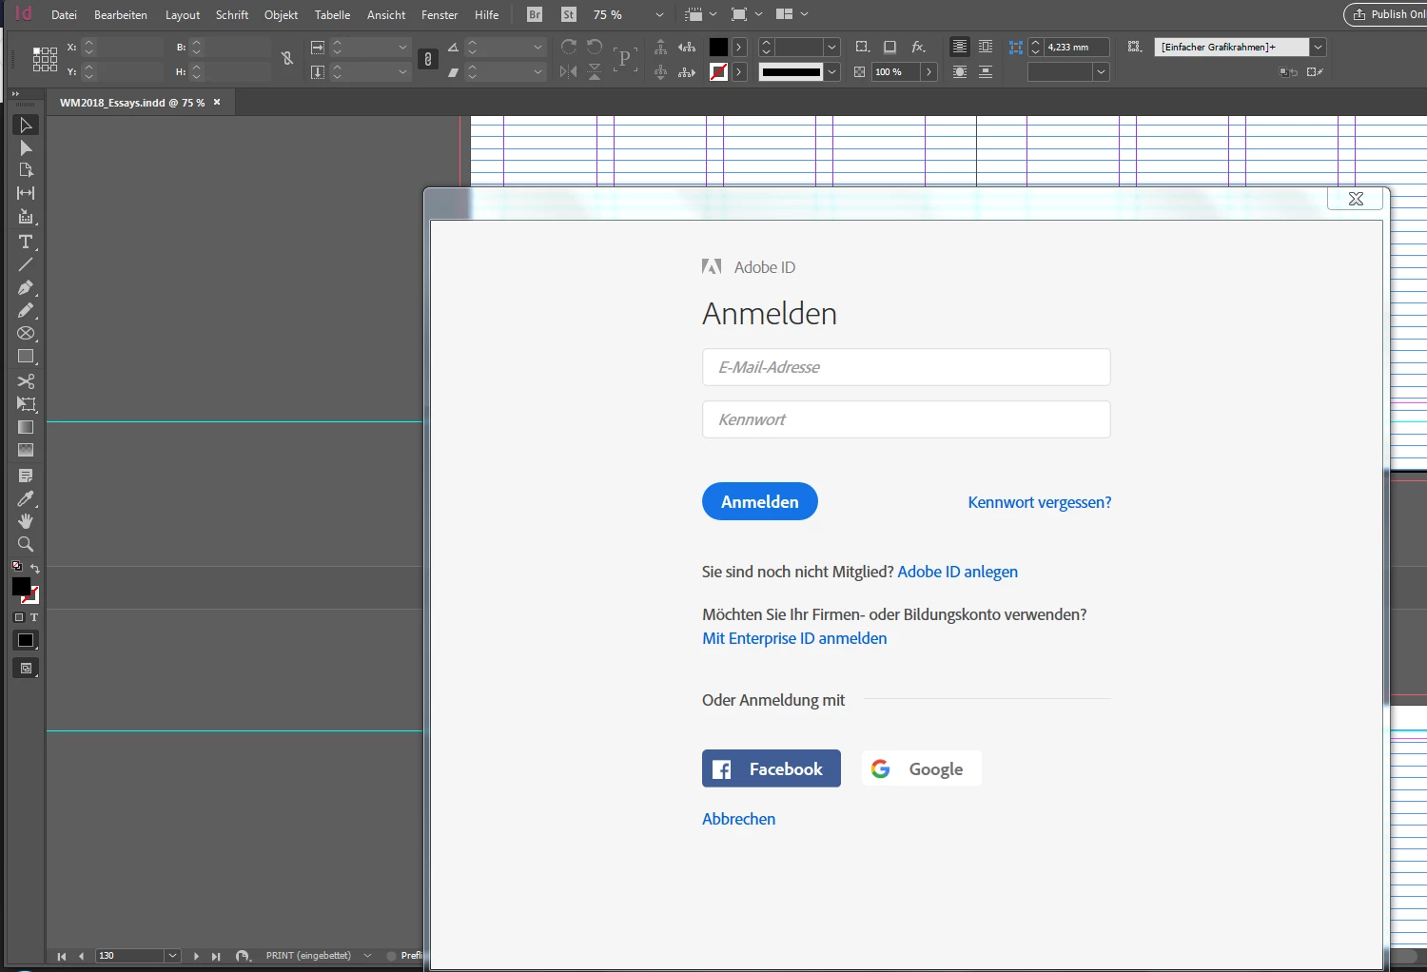Open the stroke style dropdown

[x=832, y=71]
